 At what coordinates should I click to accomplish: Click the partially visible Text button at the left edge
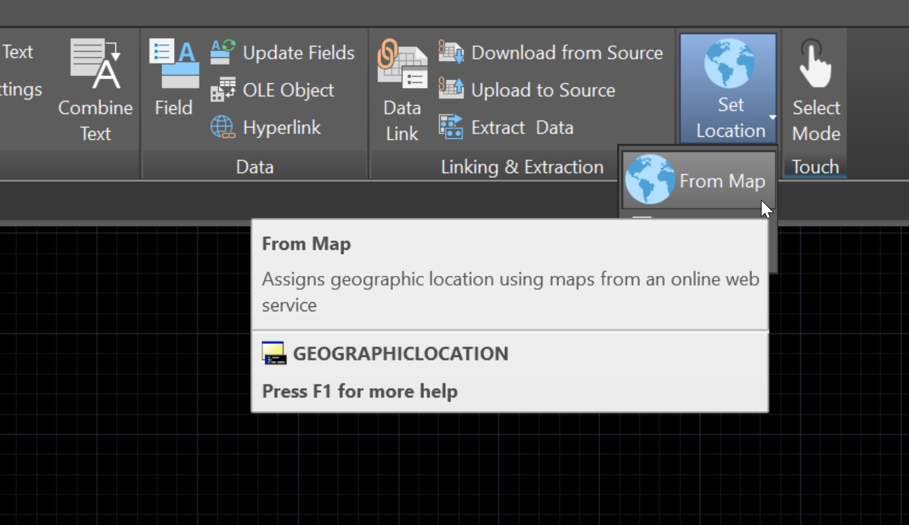click(x=17, y=53)
